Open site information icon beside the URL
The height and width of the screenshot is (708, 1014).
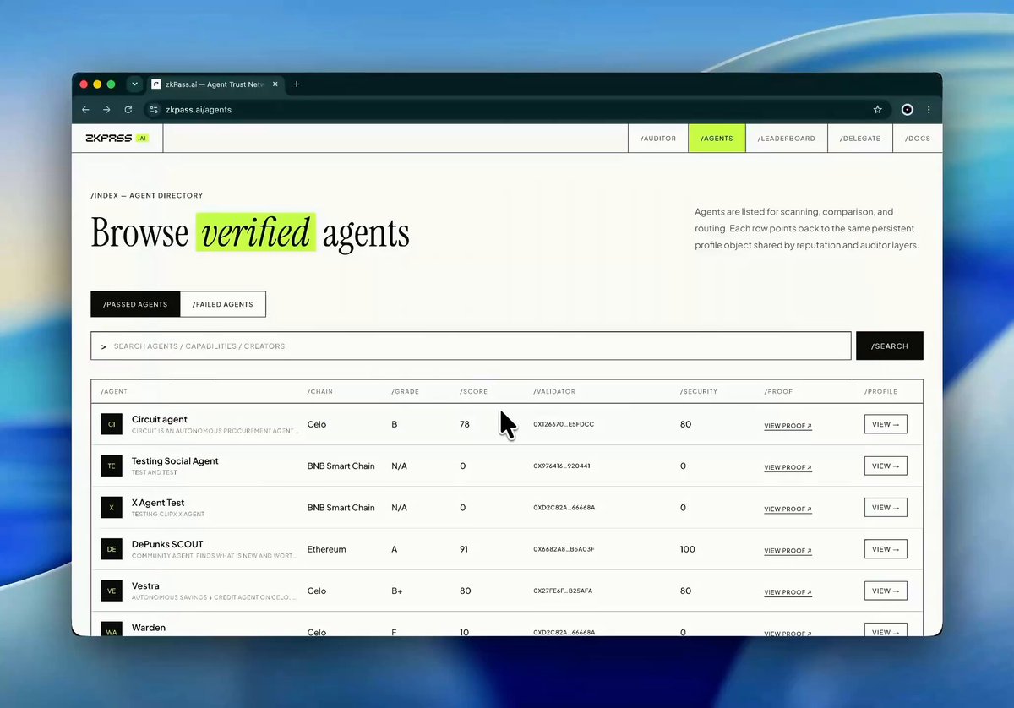point(153,110)
